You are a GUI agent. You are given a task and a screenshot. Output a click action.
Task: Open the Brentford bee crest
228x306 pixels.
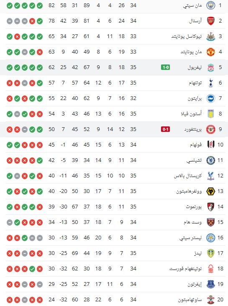pos(211,129)
